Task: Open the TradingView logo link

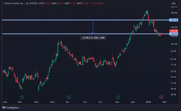Action: pyautogui.click(x=10, y=108)
